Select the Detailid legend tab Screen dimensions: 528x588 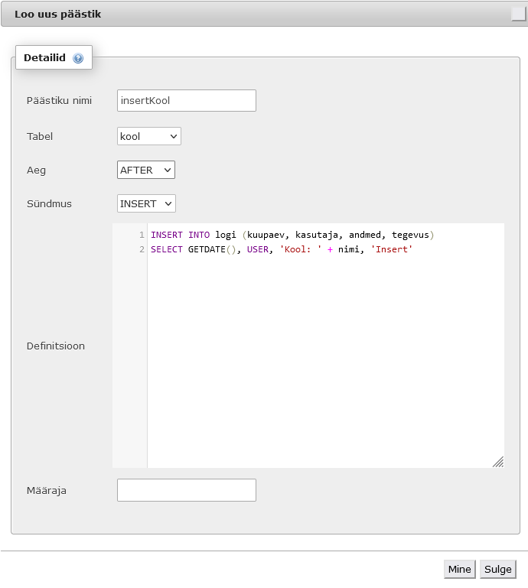click(54, 57)
